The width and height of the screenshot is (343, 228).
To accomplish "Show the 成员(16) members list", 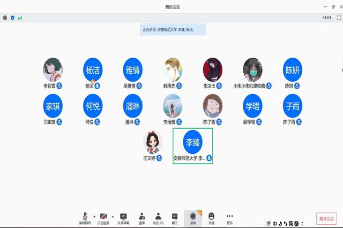I will point(158,218).
